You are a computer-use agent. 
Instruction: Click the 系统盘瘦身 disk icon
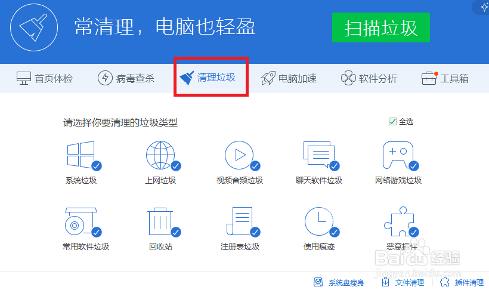pyautogui.click(x=318, y=282)
